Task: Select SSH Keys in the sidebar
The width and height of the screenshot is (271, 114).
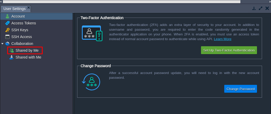Action: 20,30
